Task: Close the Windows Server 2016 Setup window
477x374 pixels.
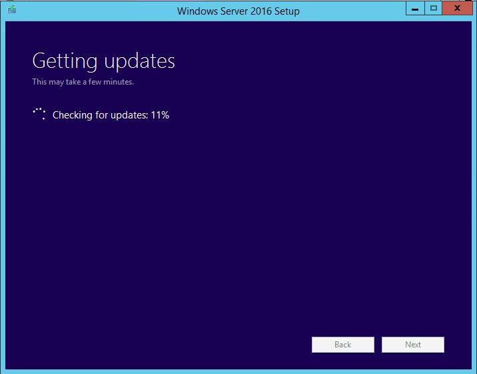Action: (x=457, y=9)
